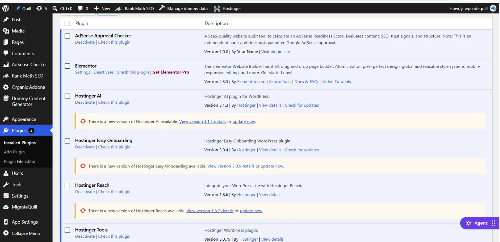
Task: Click the Collapse Menu arrow icon
Action: (x=6, y=233)
